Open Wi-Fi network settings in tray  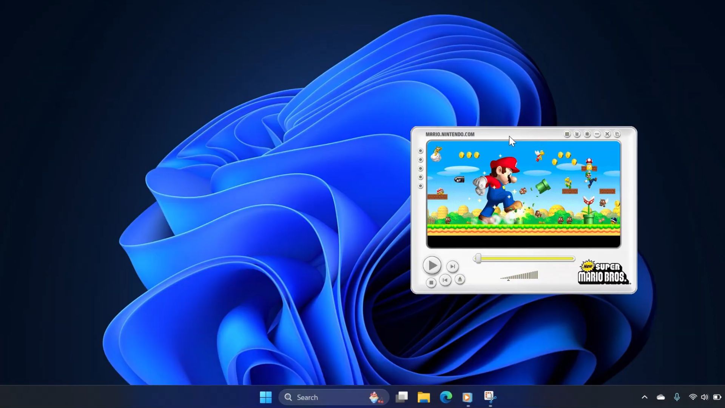coord(693,397)
